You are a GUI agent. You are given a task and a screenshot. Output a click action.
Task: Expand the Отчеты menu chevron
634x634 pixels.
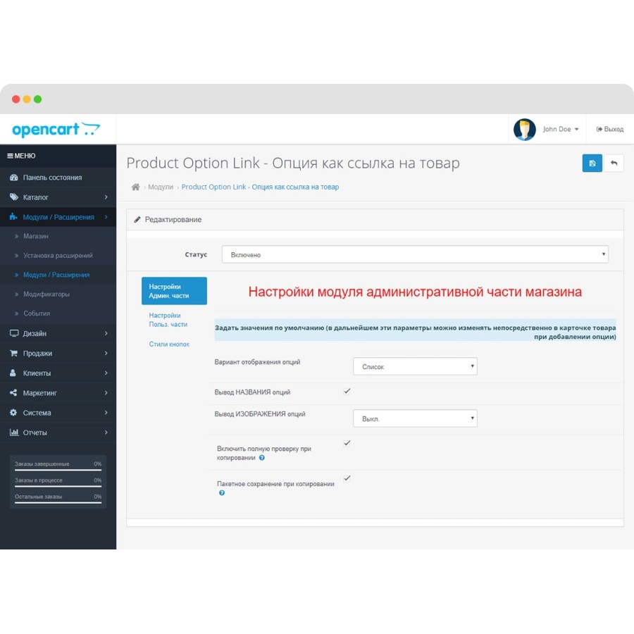106,433
